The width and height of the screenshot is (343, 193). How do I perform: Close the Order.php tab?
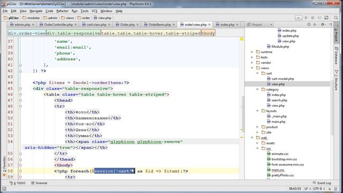coord(138,25)
